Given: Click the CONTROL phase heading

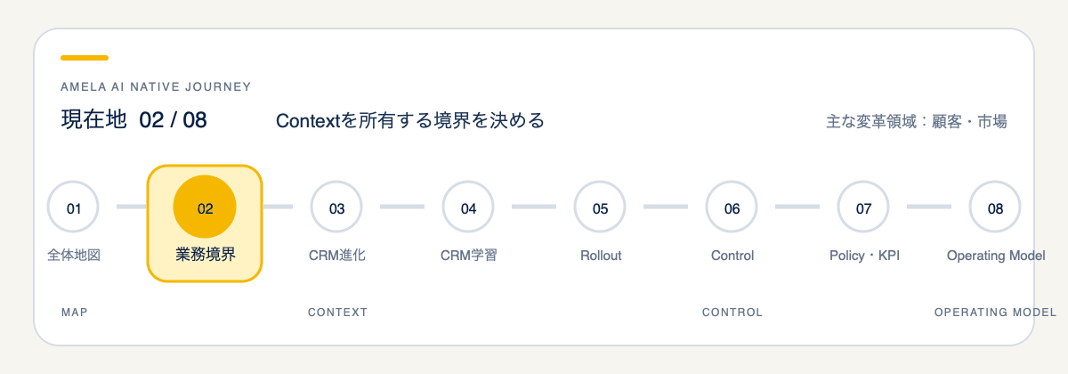Looking at the screenshot, I should coord(732,313).
